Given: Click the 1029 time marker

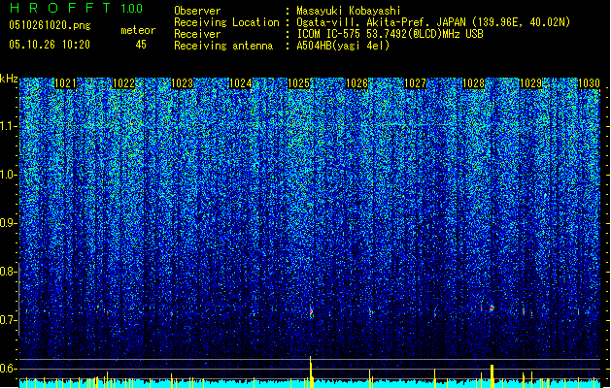Looking at the screenshot, I should pos(531,83).
